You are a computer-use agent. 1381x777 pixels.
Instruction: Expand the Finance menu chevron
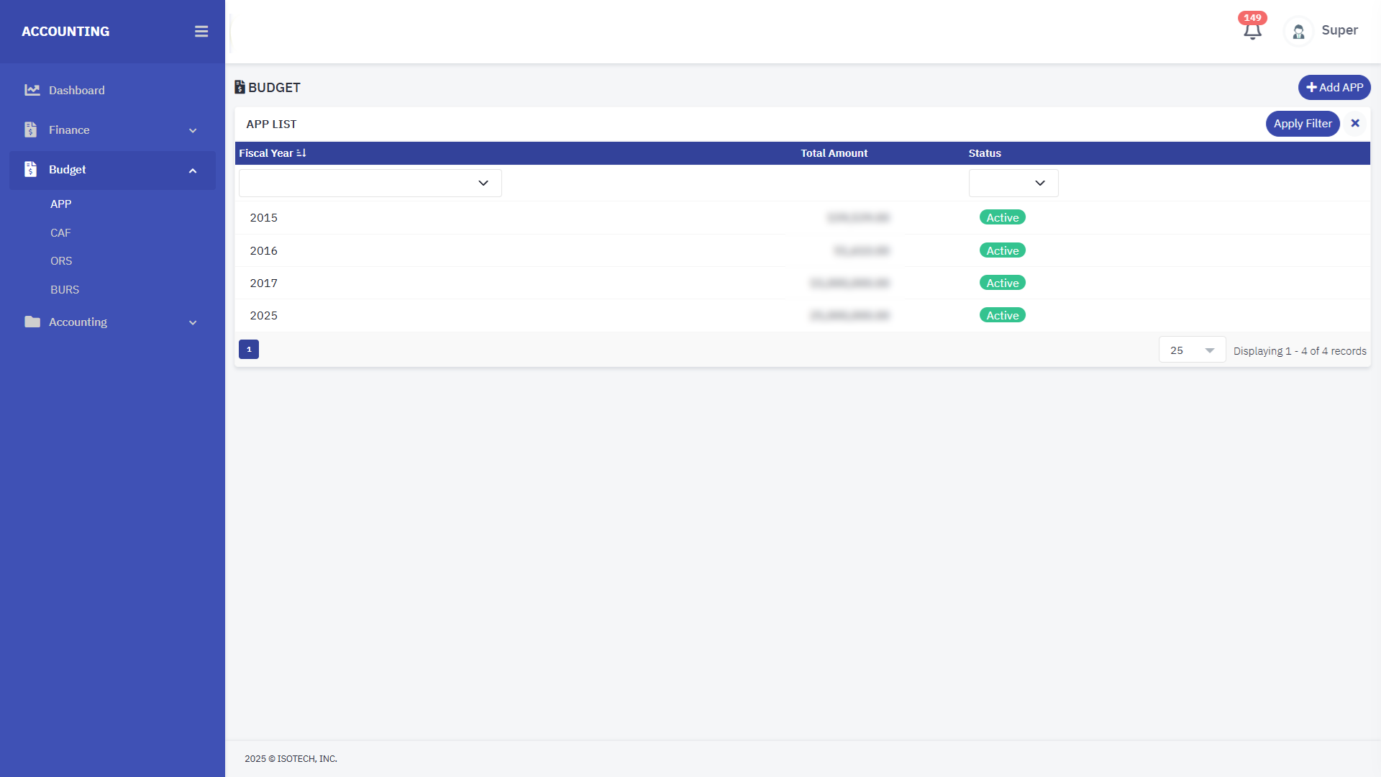[193, 130]
